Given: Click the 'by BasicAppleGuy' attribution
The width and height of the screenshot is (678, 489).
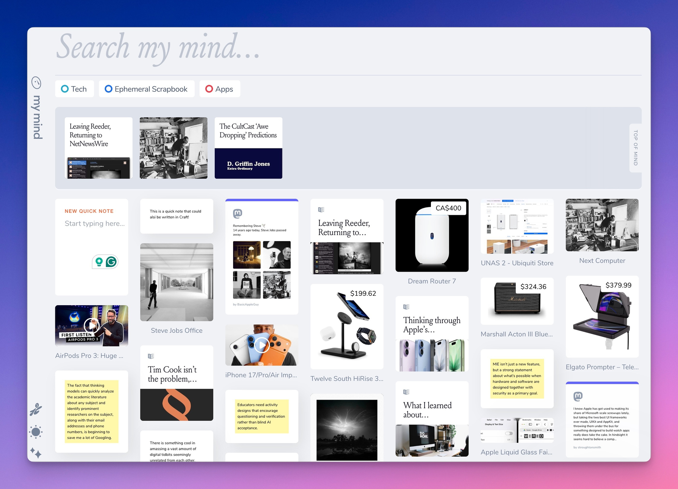Looking at the screenshot, I should (246, 304).
